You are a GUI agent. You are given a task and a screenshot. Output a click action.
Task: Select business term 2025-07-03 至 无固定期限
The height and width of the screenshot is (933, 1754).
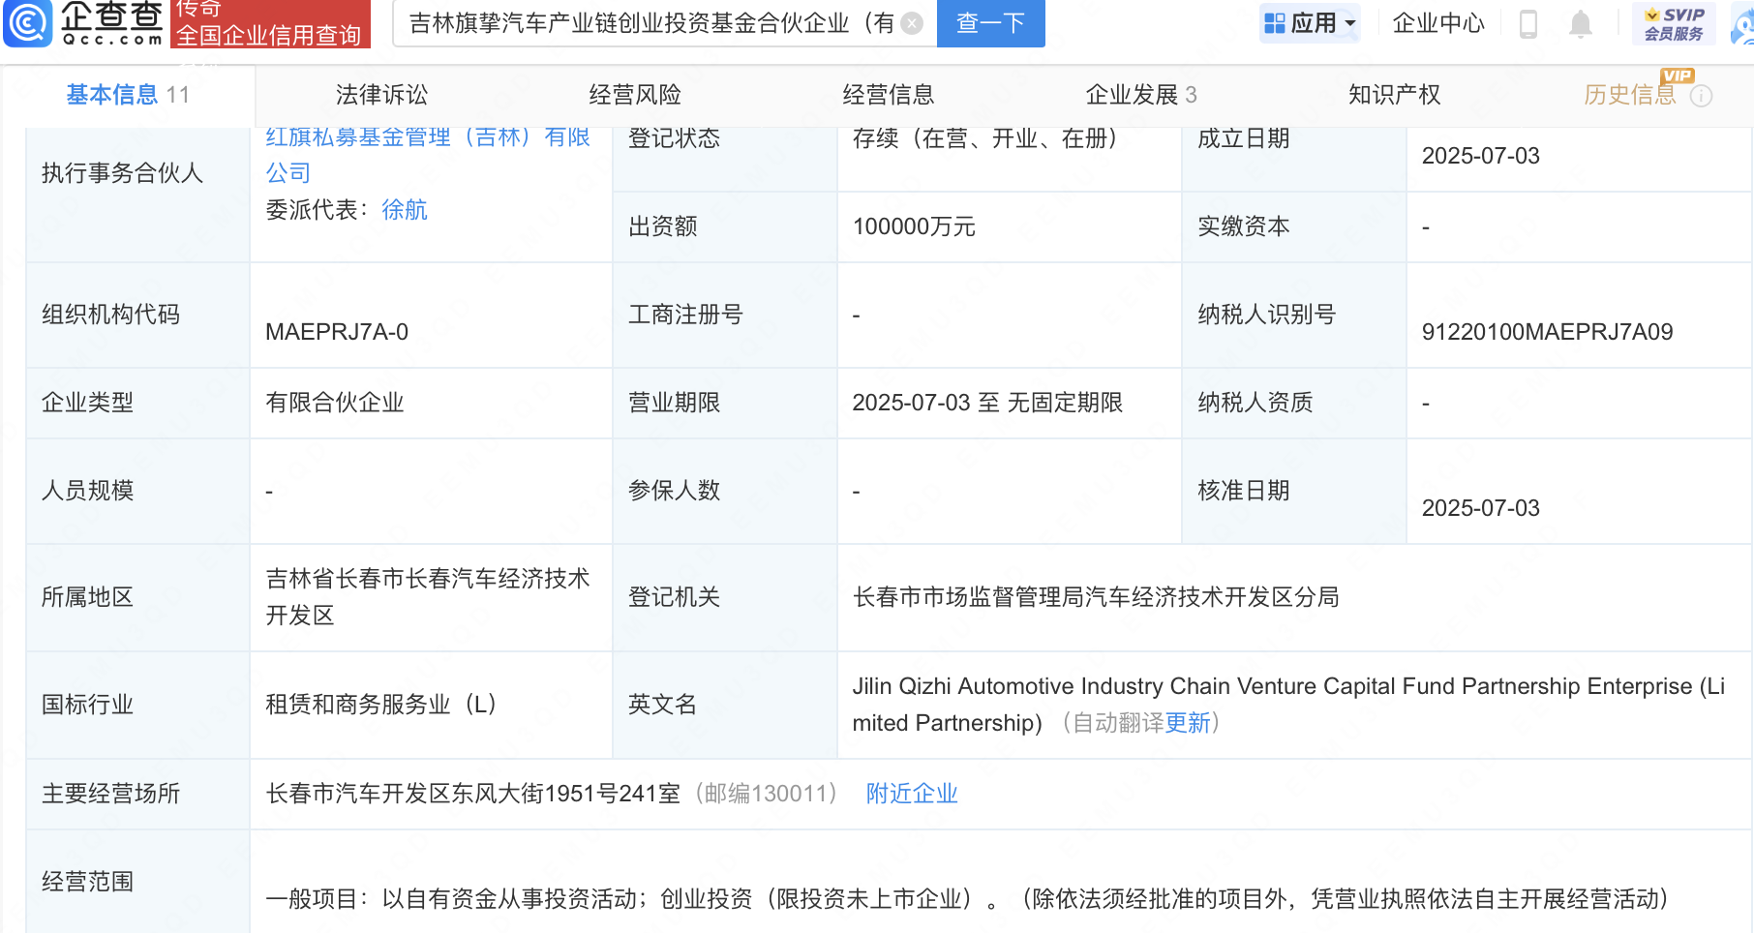point(987,403)
